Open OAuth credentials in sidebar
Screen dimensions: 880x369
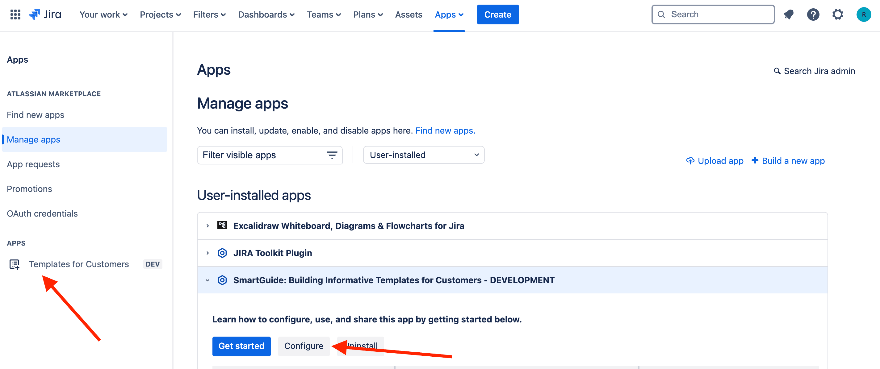pyautogui.click(x=42, y=213)
